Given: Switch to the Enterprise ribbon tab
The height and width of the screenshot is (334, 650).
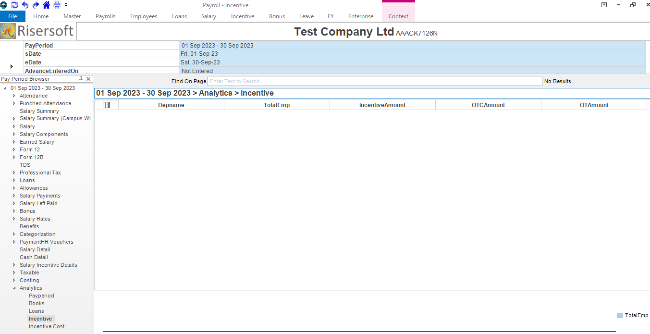Looking at the screenshot, I should coord(360,16).
